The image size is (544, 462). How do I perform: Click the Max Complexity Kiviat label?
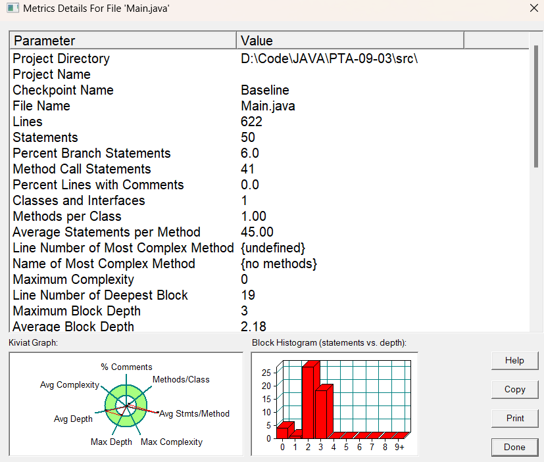172,442
